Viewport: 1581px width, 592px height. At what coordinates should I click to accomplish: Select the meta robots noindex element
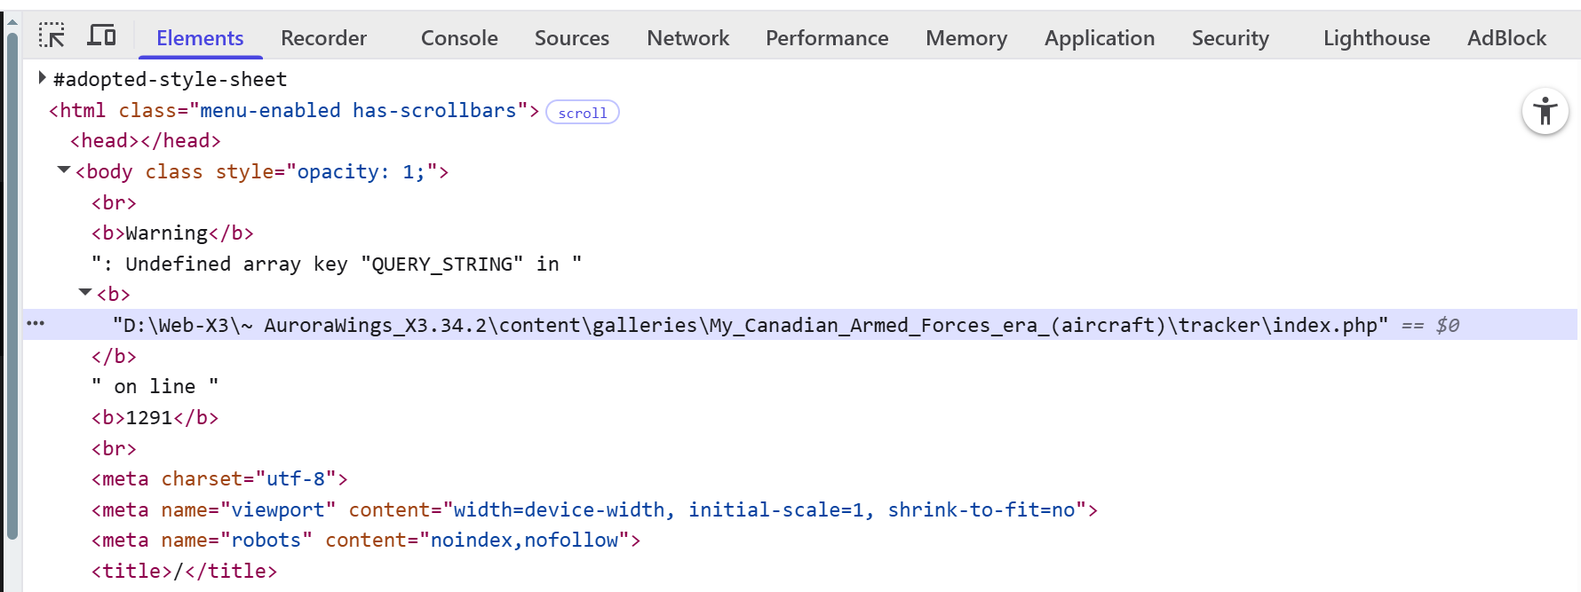click(366, 540)
